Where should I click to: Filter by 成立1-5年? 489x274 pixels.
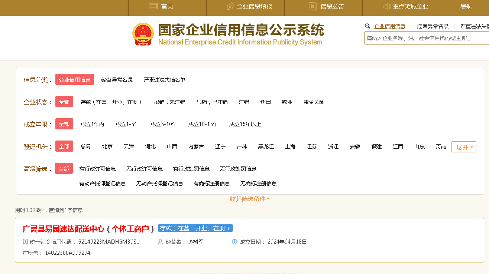point(127,124)
